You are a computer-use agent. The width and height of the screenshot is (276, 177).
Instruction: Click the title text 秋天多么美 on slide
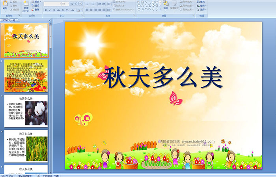tap(163, 77)
